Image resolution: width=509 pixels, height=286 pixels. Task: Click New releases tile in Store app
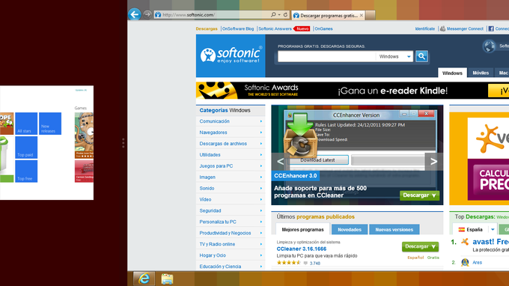click(x=50, y=124)
